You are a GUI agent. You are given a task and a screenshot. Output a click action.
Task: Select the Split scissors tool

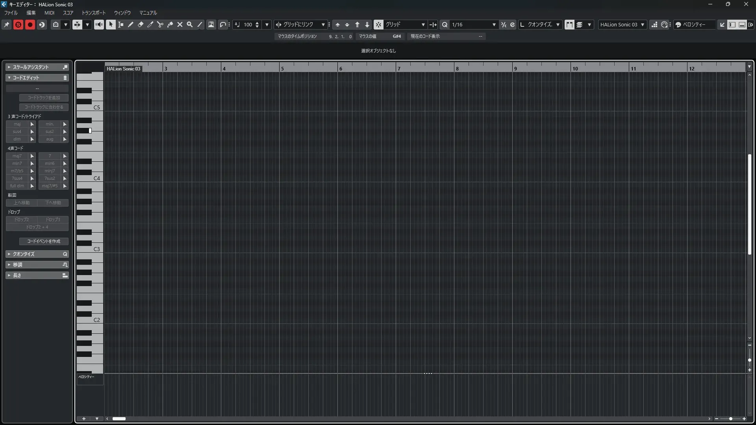(160, 24)
